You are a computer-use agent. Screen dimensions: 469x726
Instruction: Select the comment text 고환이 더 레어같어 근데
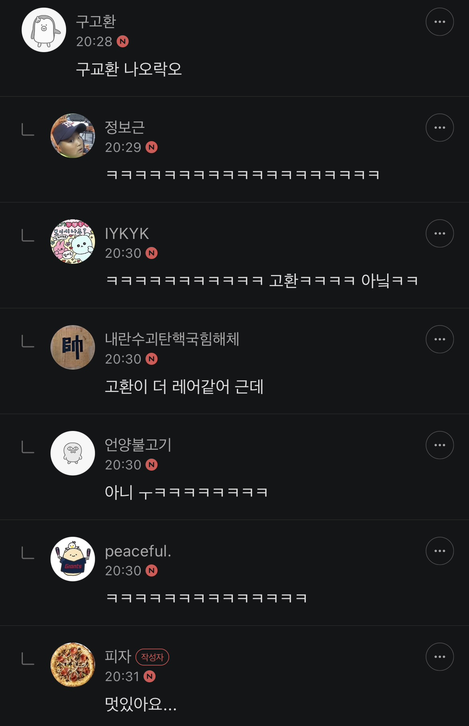pos(184,387)
